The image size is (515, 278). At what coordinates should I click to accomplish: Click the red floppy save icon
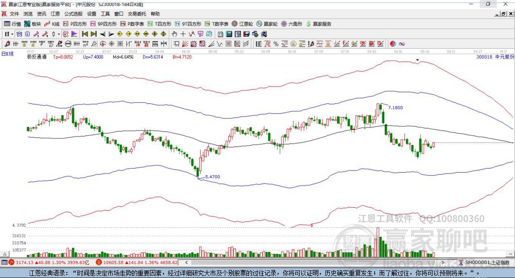click(246, 34)
